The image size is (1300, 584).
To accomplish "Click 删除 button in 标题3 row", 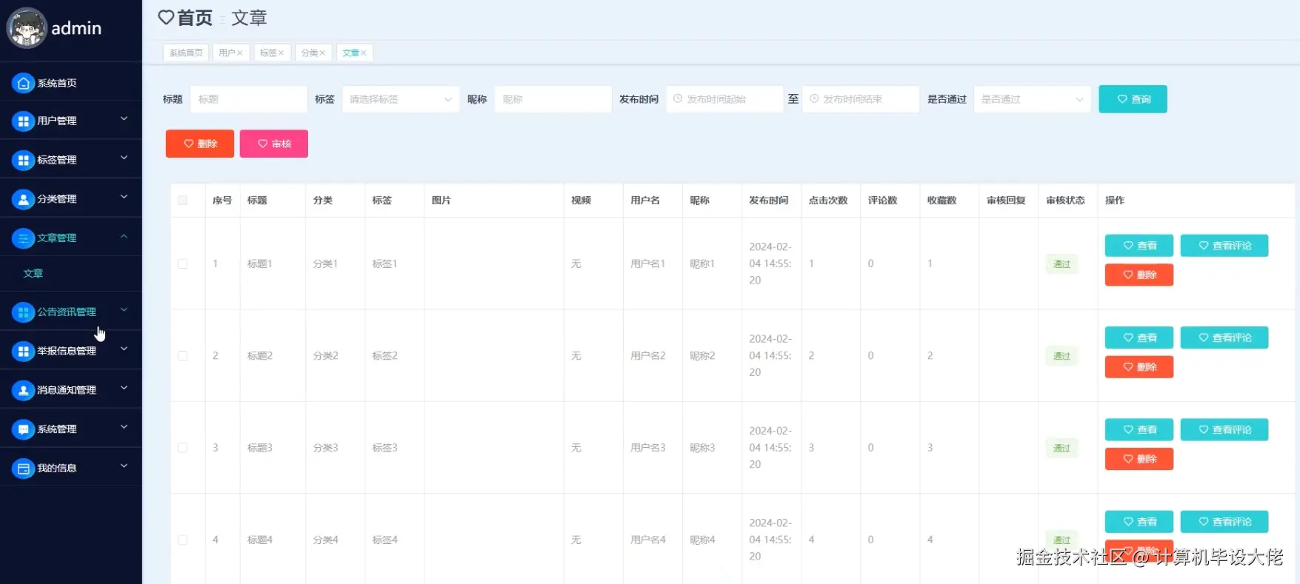I will (x=1139, y=459).
